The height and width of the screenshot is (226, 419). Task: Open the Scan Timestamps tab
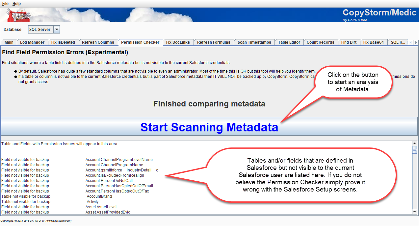coord(254,42)
